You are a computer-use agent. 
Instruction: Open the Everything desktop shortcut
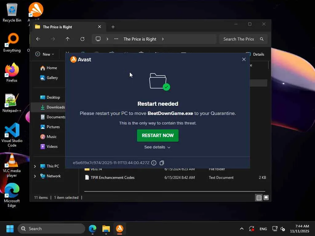click(12, 43)
